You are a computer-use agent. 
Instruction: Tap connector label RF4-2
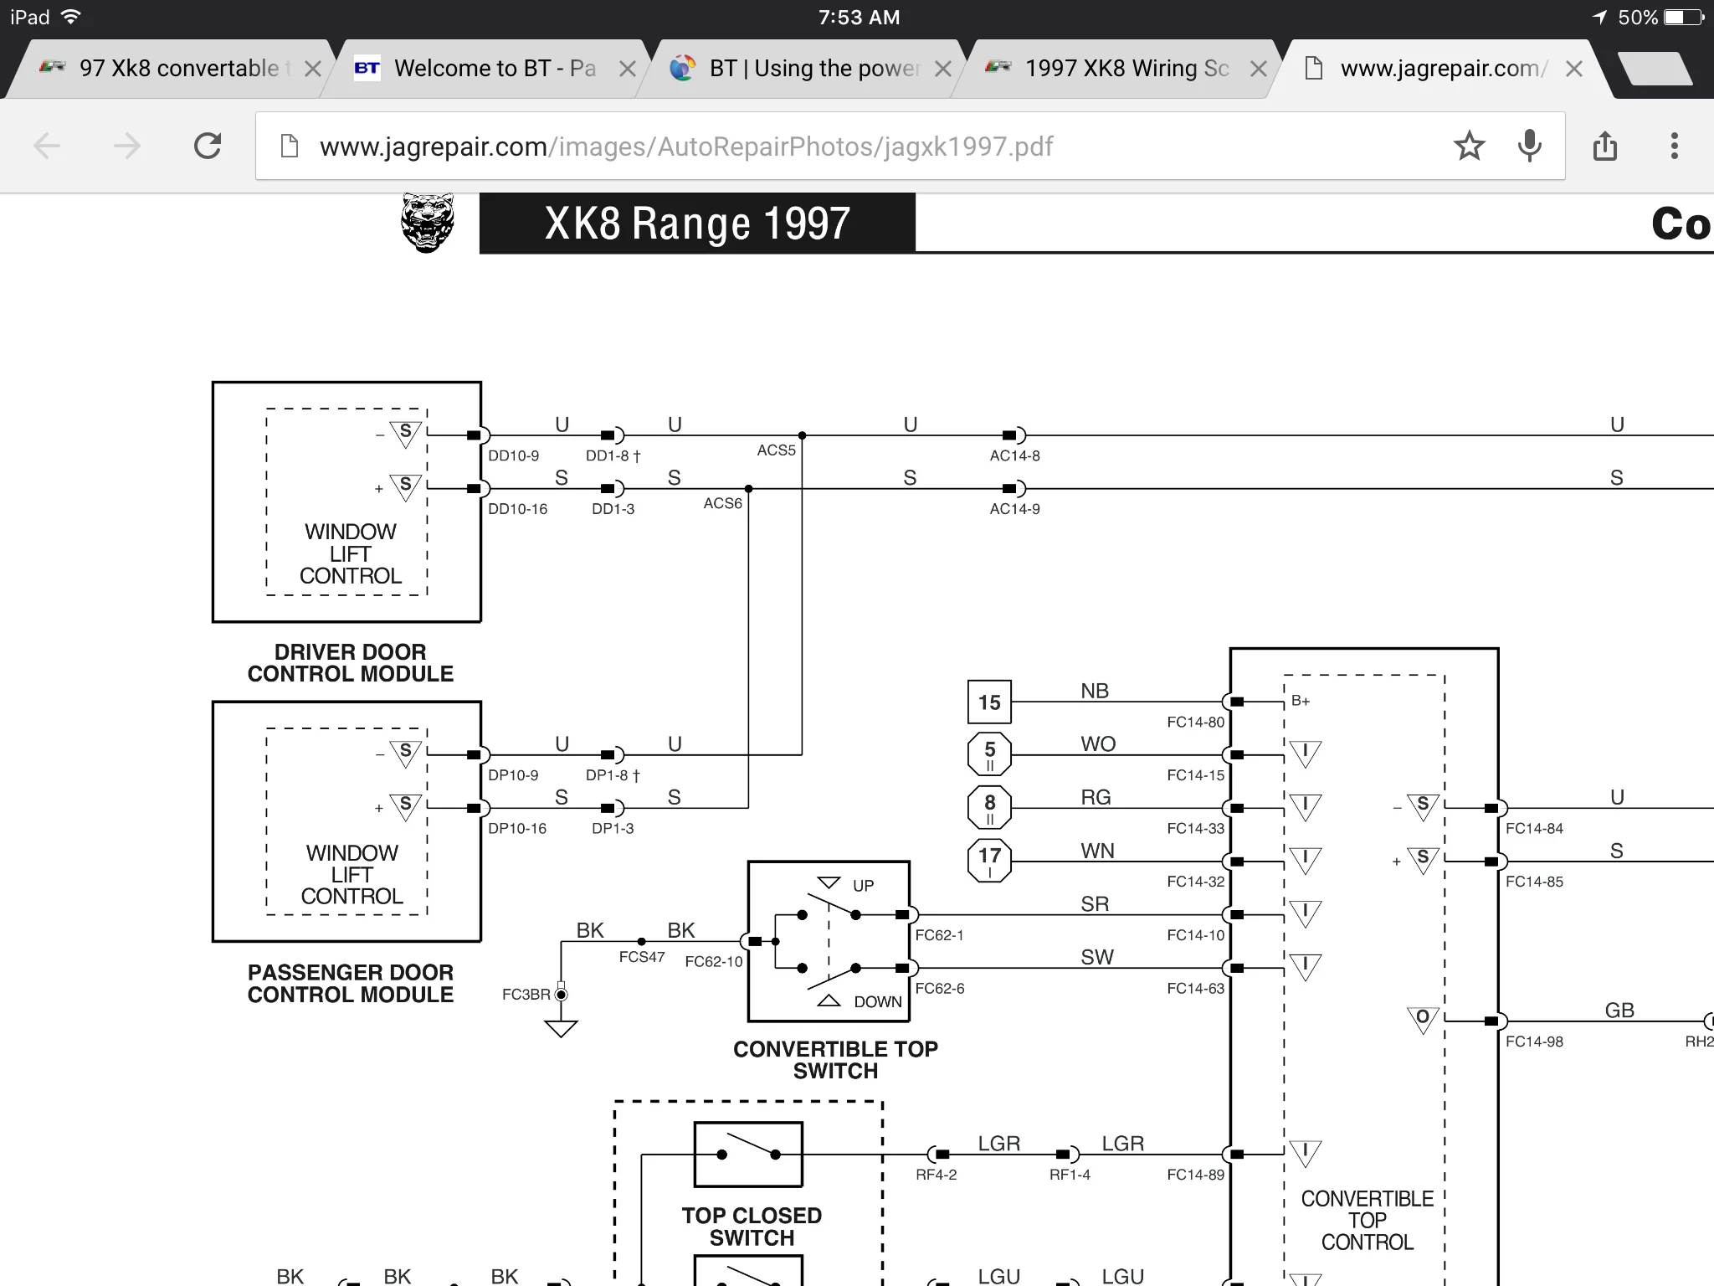tap(936, 1175)
